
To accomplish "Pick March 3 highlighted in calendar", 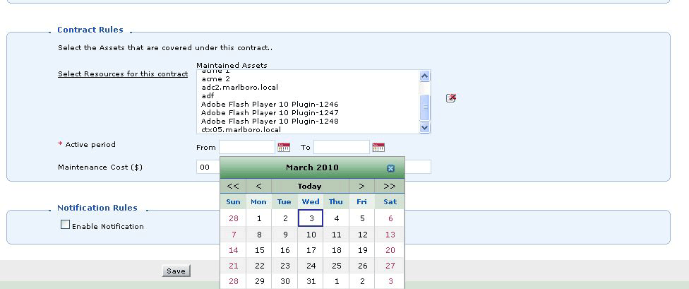I will (x=311, y=218).
